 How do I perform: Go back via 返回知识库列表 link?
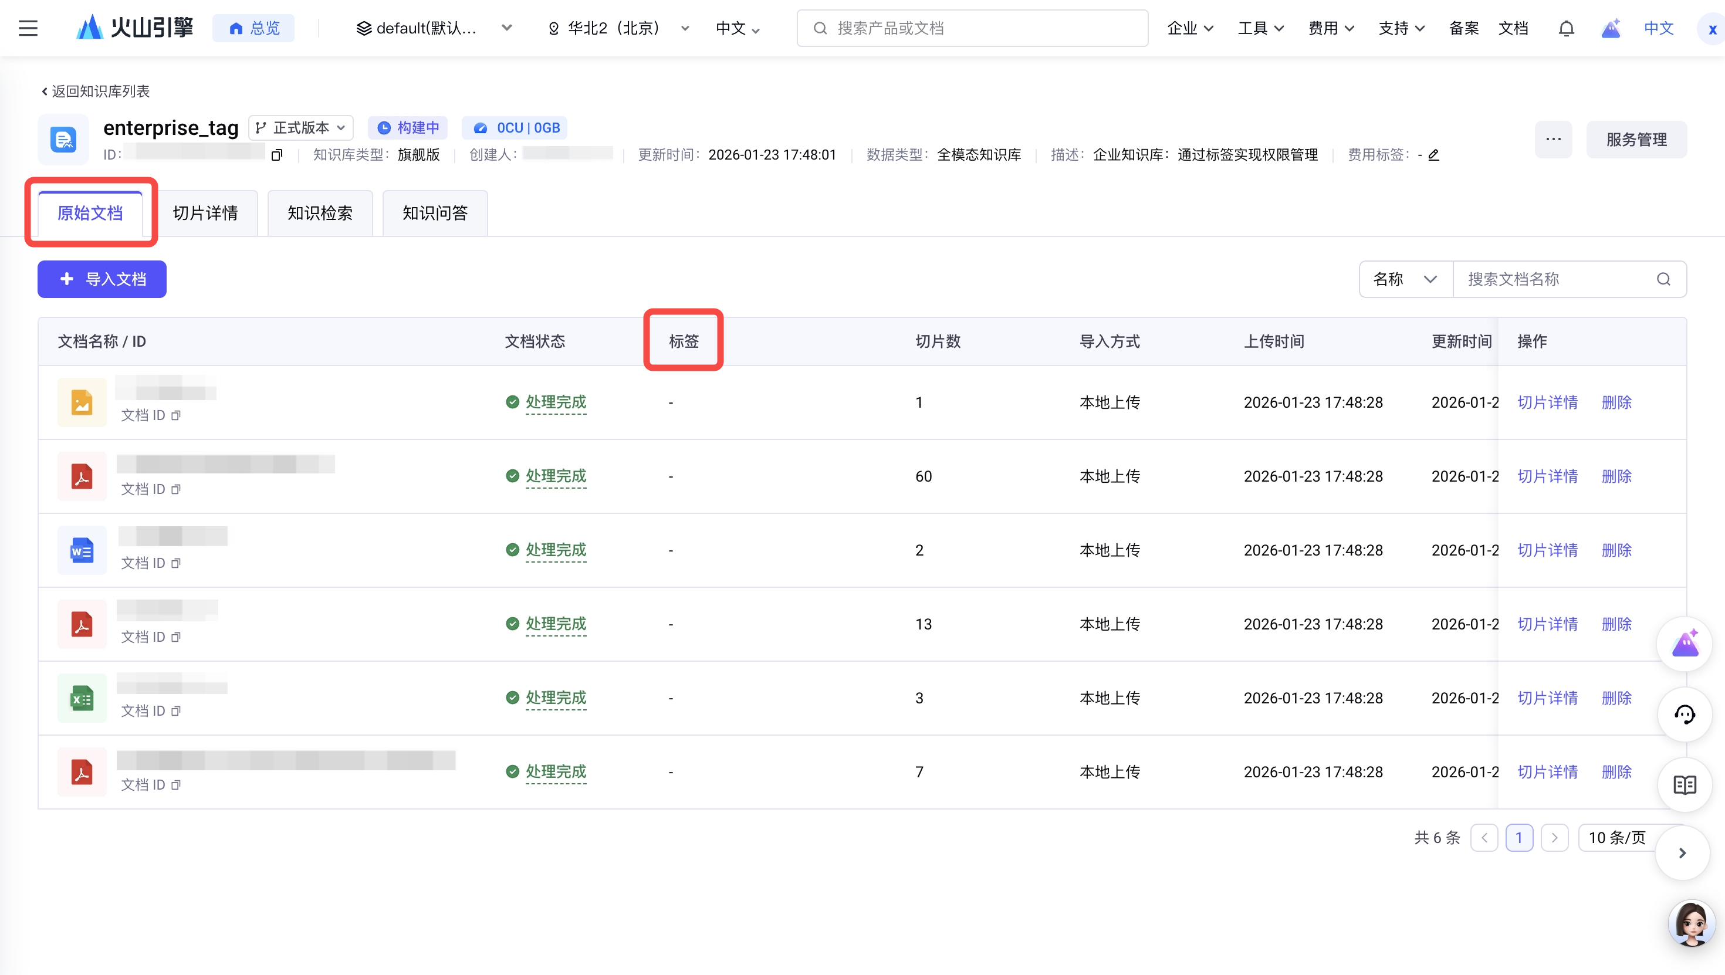tap(95, 91)
